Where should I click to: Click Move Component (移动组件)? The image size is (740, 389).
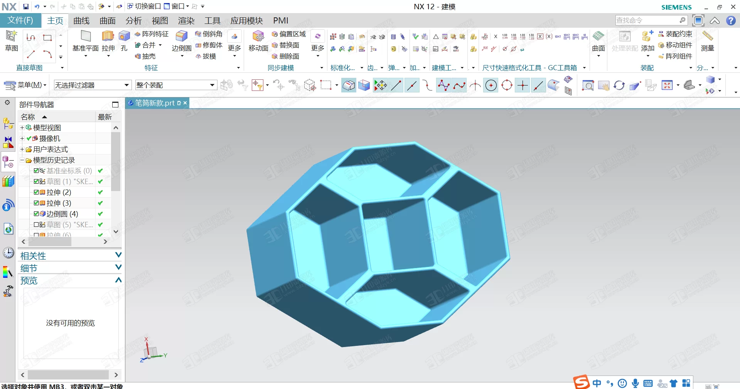(x=675, y=45)
